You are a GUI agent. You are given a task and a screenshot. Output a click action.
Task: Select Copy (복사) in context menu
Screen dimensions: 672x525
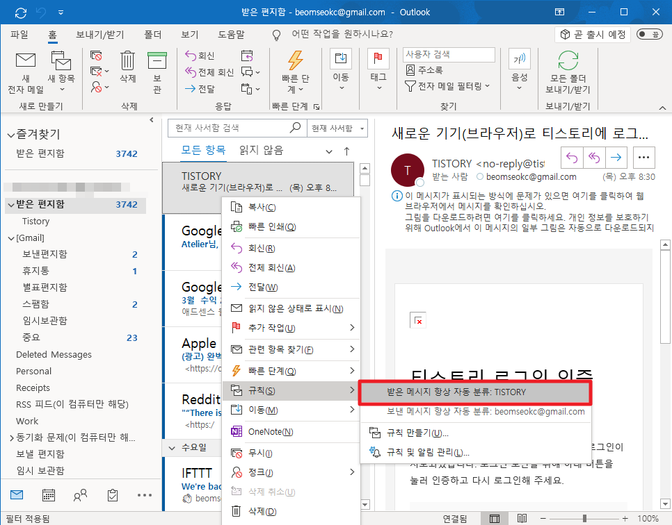291,207
